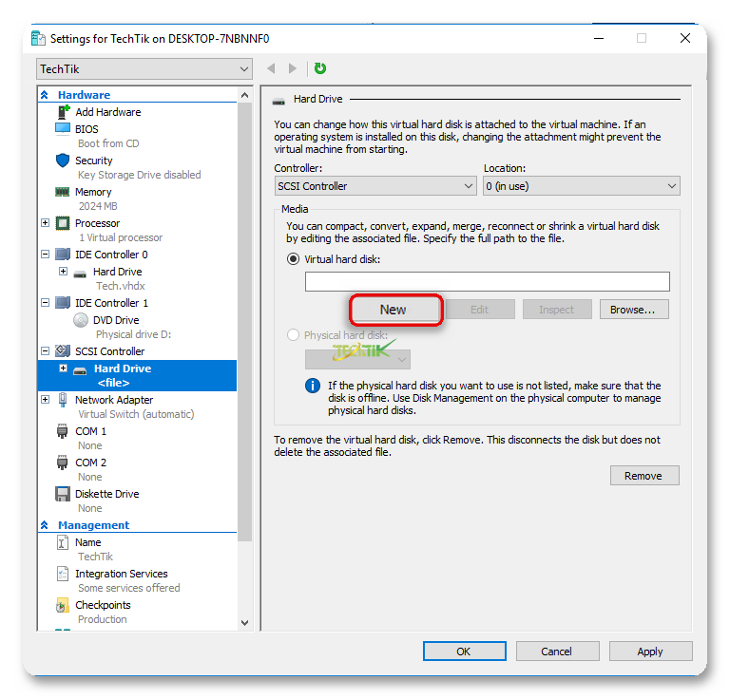
Task: Select the COM 1 port entry
Action: 90,431
